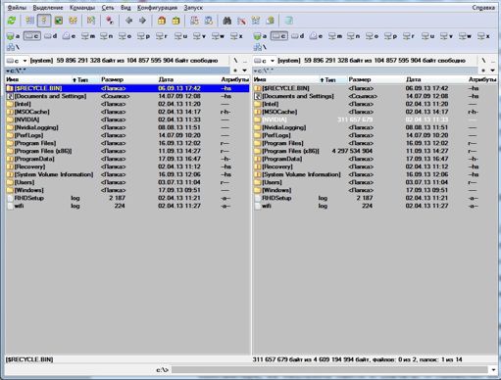
Task: Click the Notepad icon at toolbar end
Action: click(x=288, y=21)
